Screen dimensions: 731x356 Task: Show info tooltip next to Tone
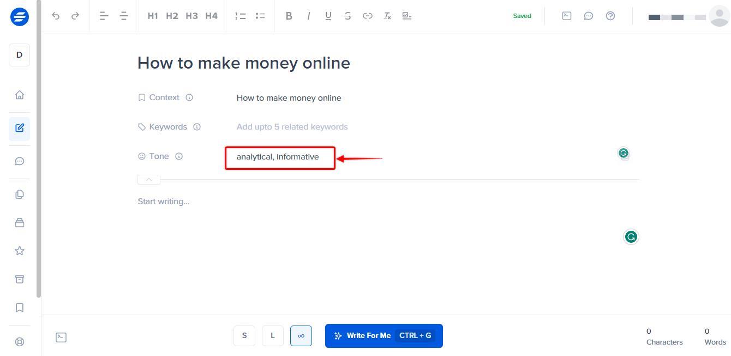click(x=179, y=156)
